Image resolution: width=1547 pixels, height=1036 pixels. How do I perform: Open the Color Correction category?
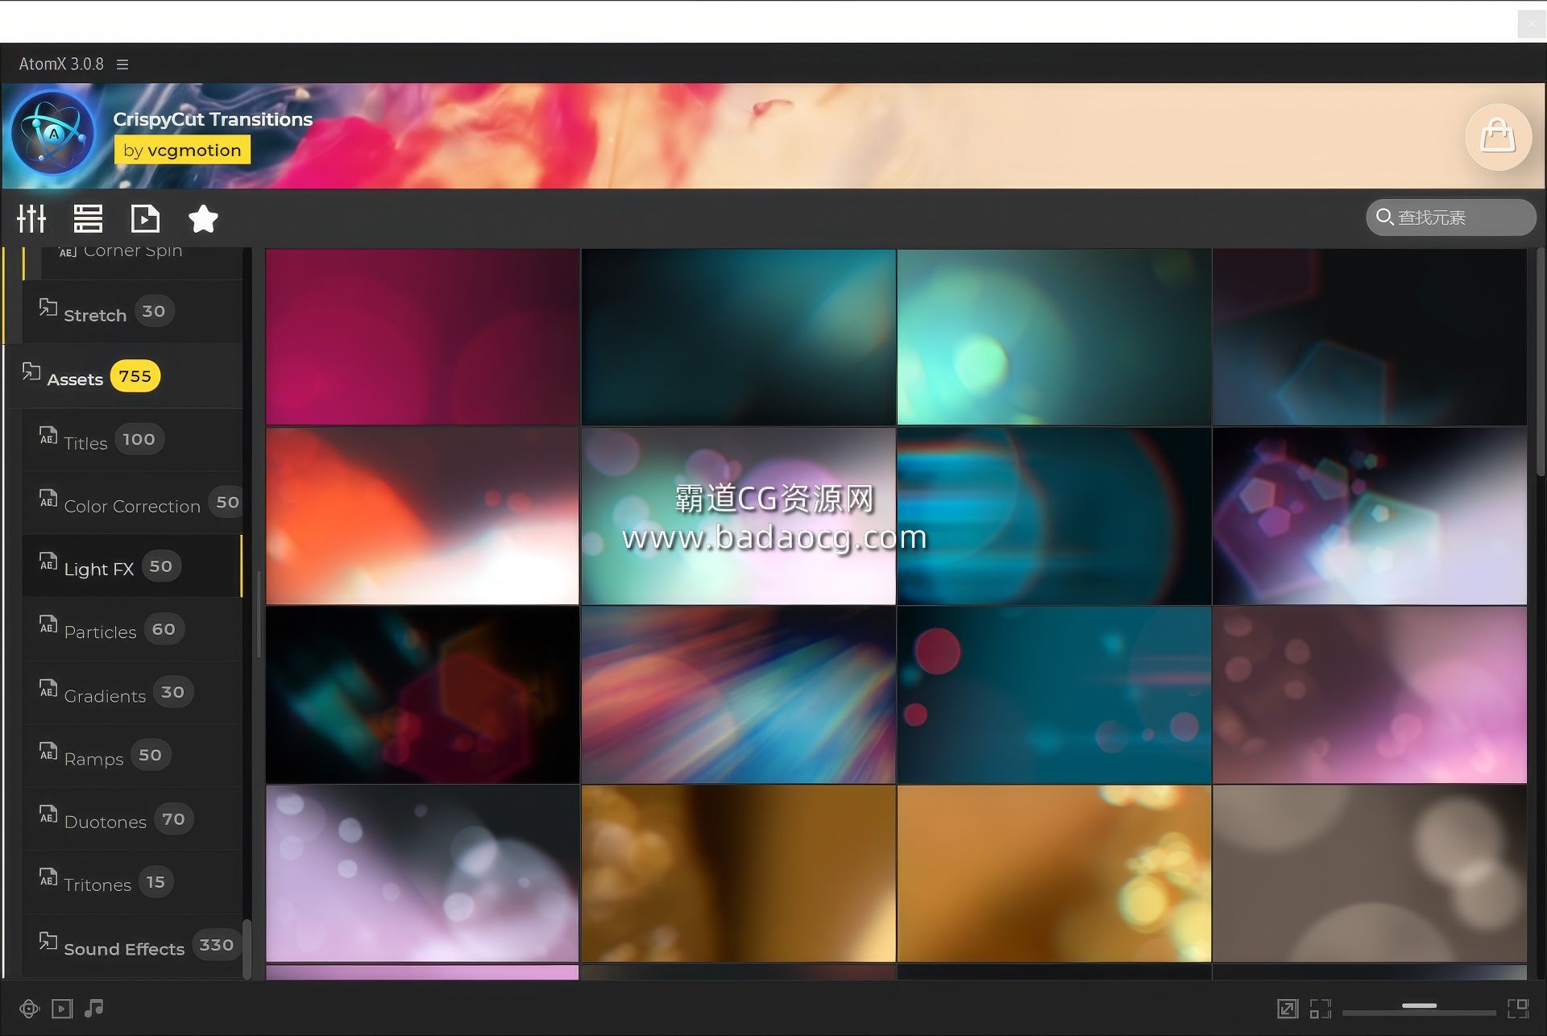tap(132, 503)
